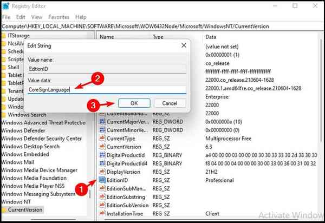The image size is (325, 223).
Task: Open the Help menu
Action: tap(81, 17)
